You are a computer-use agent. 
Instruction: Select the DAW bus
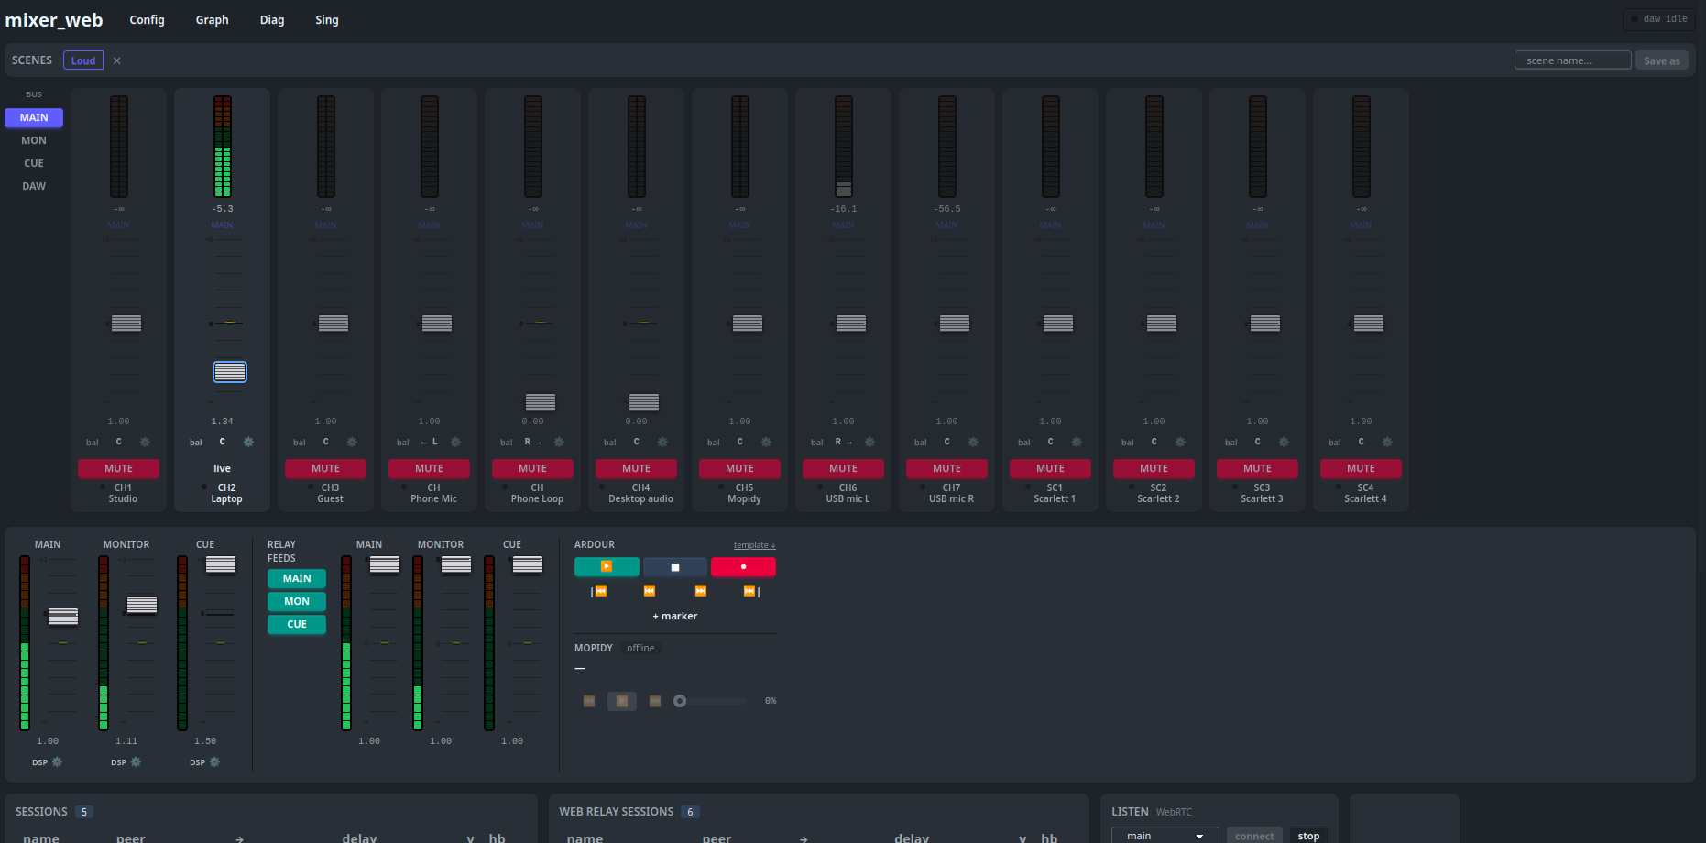coord(34,186)
